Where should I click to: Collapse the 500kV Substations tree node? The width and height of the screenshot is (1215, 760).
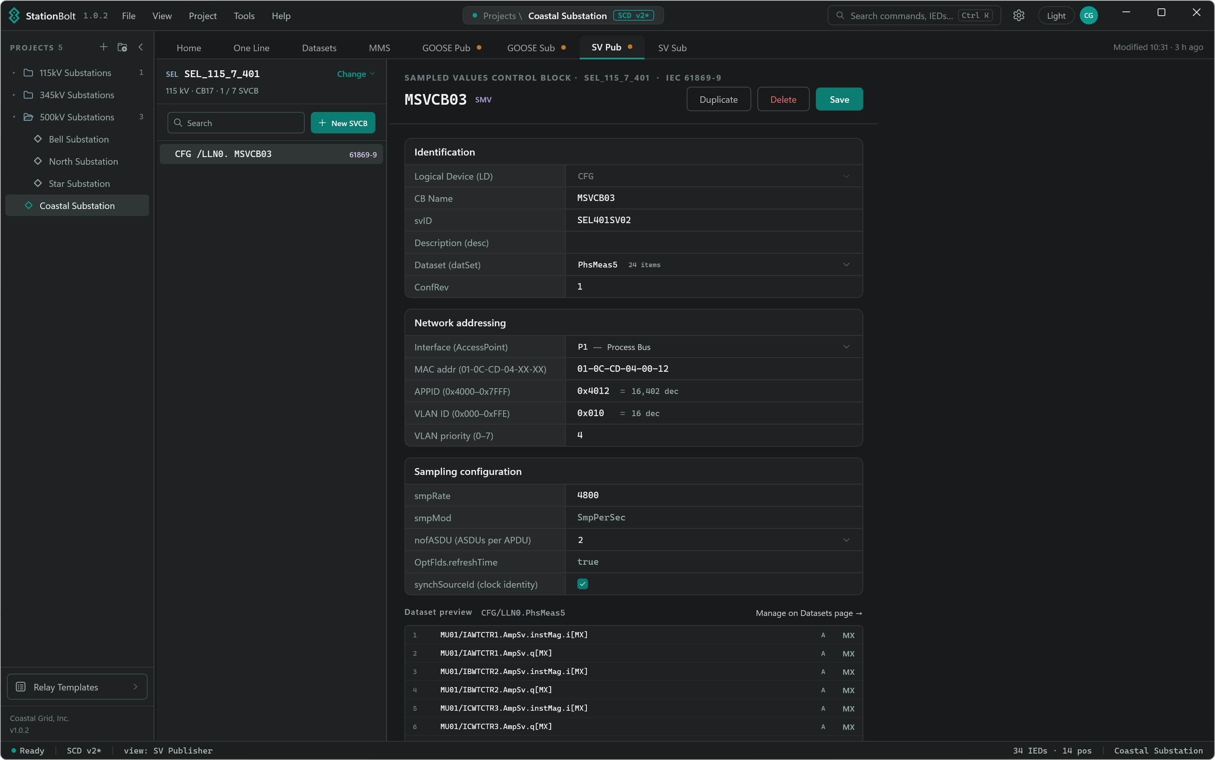pyautogui.click(x=14, y=117)
